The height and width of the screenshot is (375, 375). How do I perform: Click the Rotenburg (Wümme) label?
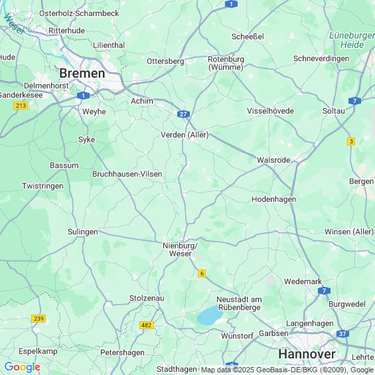[226, 63]
